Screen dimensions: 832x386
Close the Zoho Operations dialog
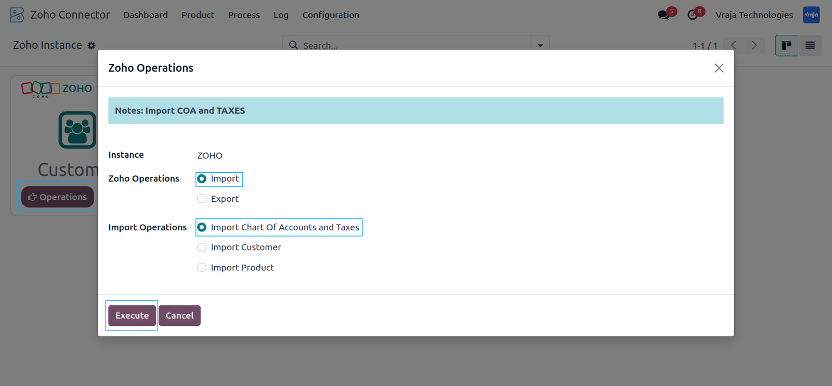(x=719, y=68)
